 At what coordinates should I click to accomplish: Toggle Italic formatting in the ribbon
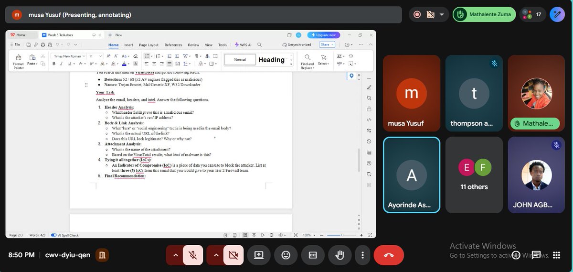click(x=62, y=64)
